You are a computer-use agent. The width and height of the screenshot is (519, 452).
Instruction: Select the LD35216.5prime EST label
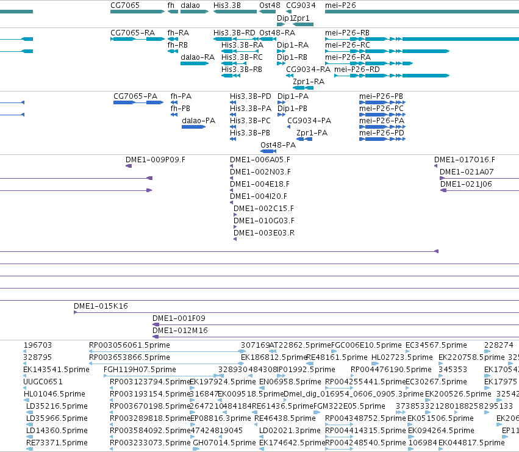click(x=57, y=406)
